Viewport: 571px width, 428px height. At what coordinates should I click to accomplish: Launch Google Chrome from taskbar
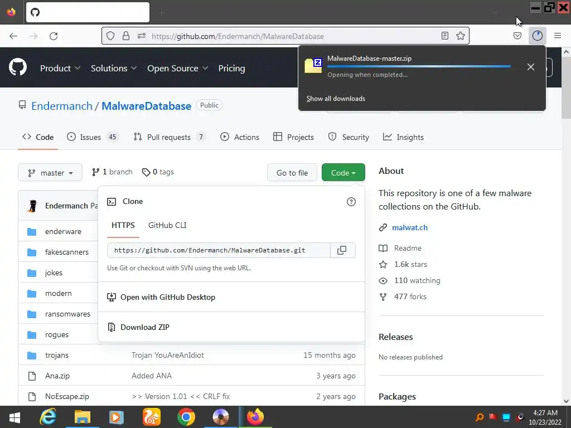point(186,417)
